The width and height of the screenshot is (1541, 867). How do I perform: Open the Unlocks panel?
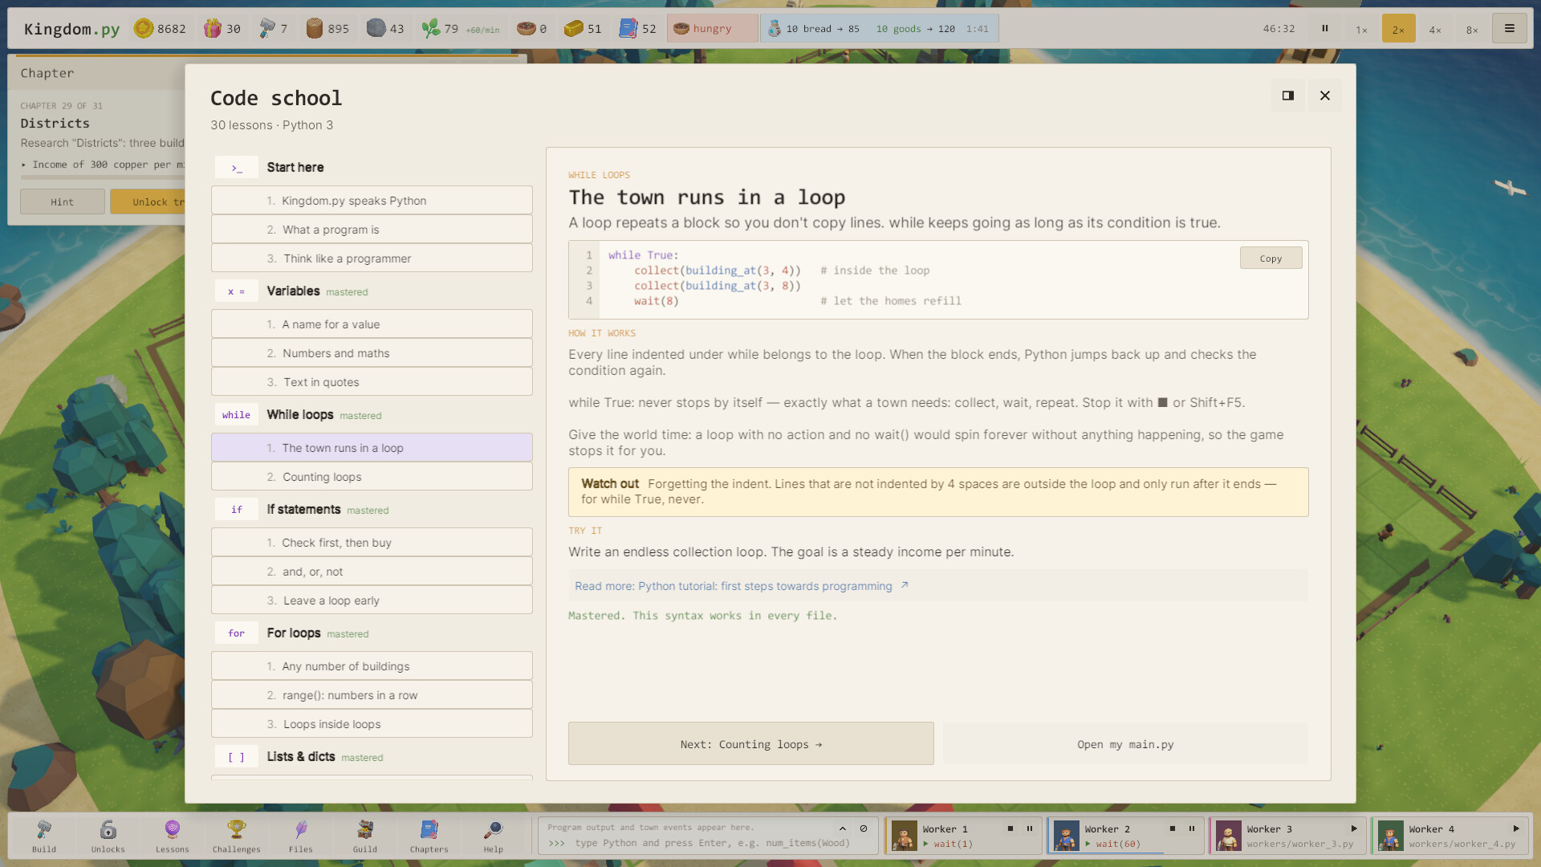click(x=108, y=836)
